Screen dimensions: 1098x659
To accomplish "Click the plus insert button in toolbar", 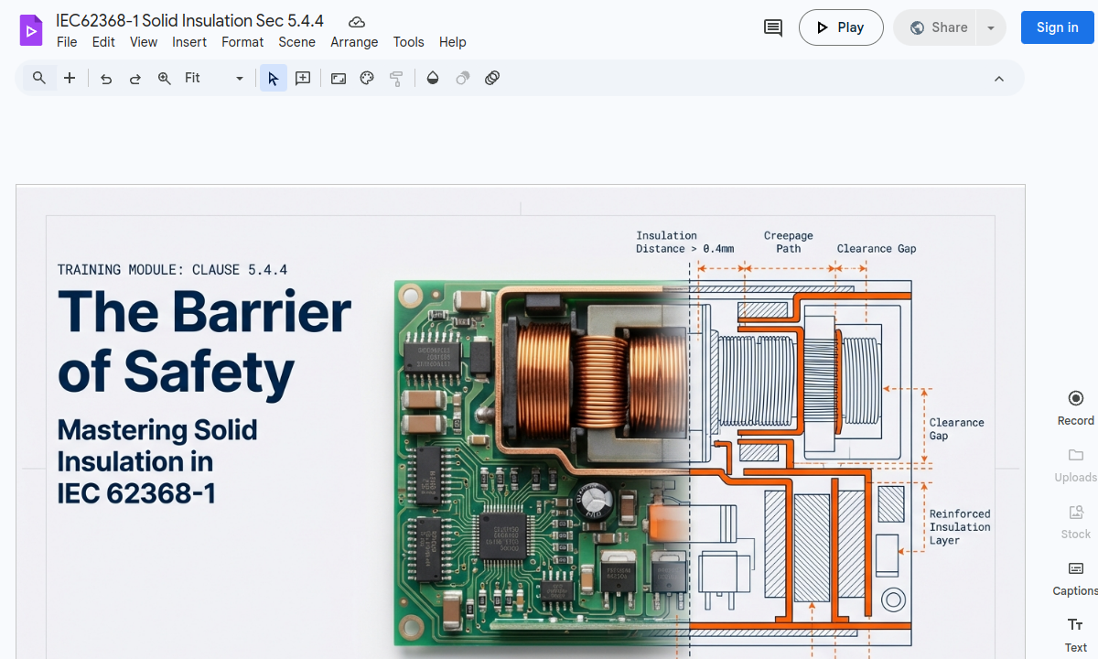I will pyautogui.click(x=70, y=79).
